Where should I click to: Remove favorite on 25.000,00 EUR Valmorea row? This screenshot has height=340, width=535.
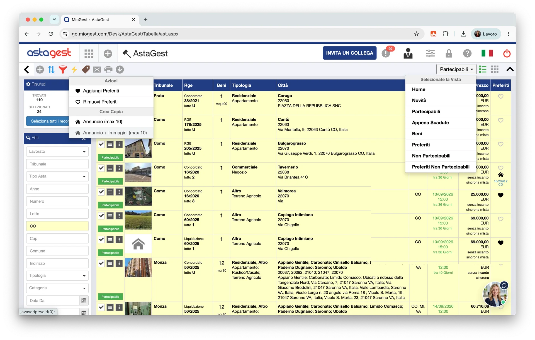[x=501, y=195]
